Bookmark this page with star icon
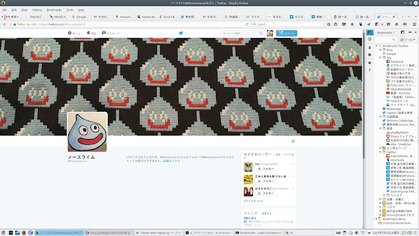 329,24
